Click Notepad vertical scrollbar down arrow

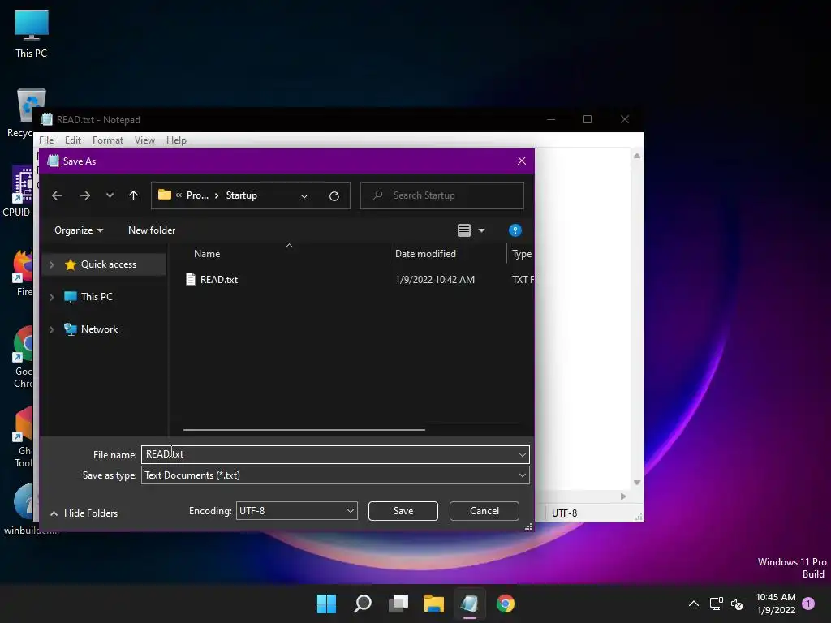[x=637, y=483]
